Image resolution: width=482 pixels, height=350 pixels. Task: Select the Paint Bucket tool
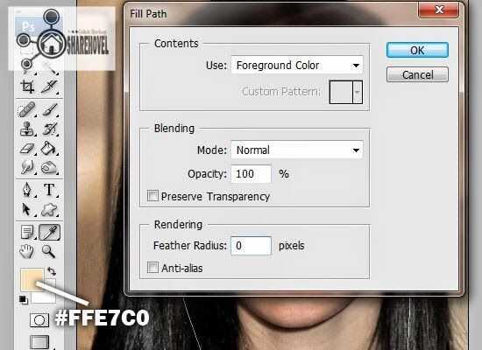48,148
